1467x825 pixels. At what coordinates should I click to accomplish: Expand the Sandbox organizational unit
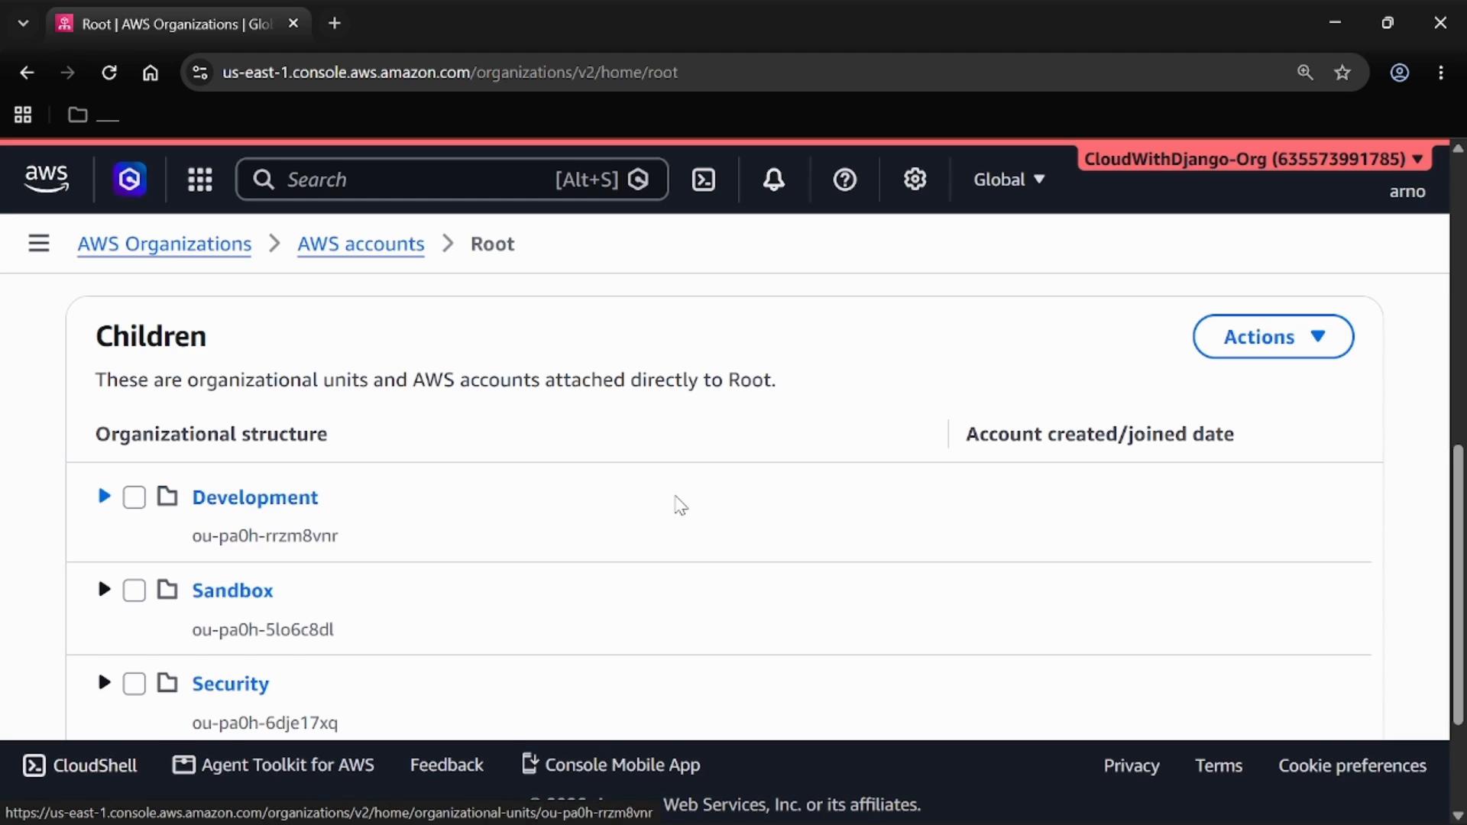tap(105, 590)
